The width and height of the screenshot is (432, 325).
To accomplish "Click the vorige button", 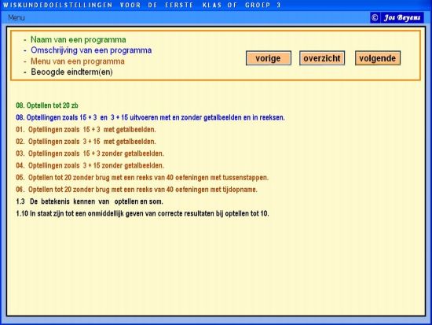I will point(269,58).
